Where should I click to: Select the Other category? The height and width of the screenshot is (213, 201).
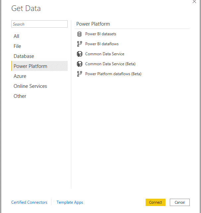[x=20, y=96]
